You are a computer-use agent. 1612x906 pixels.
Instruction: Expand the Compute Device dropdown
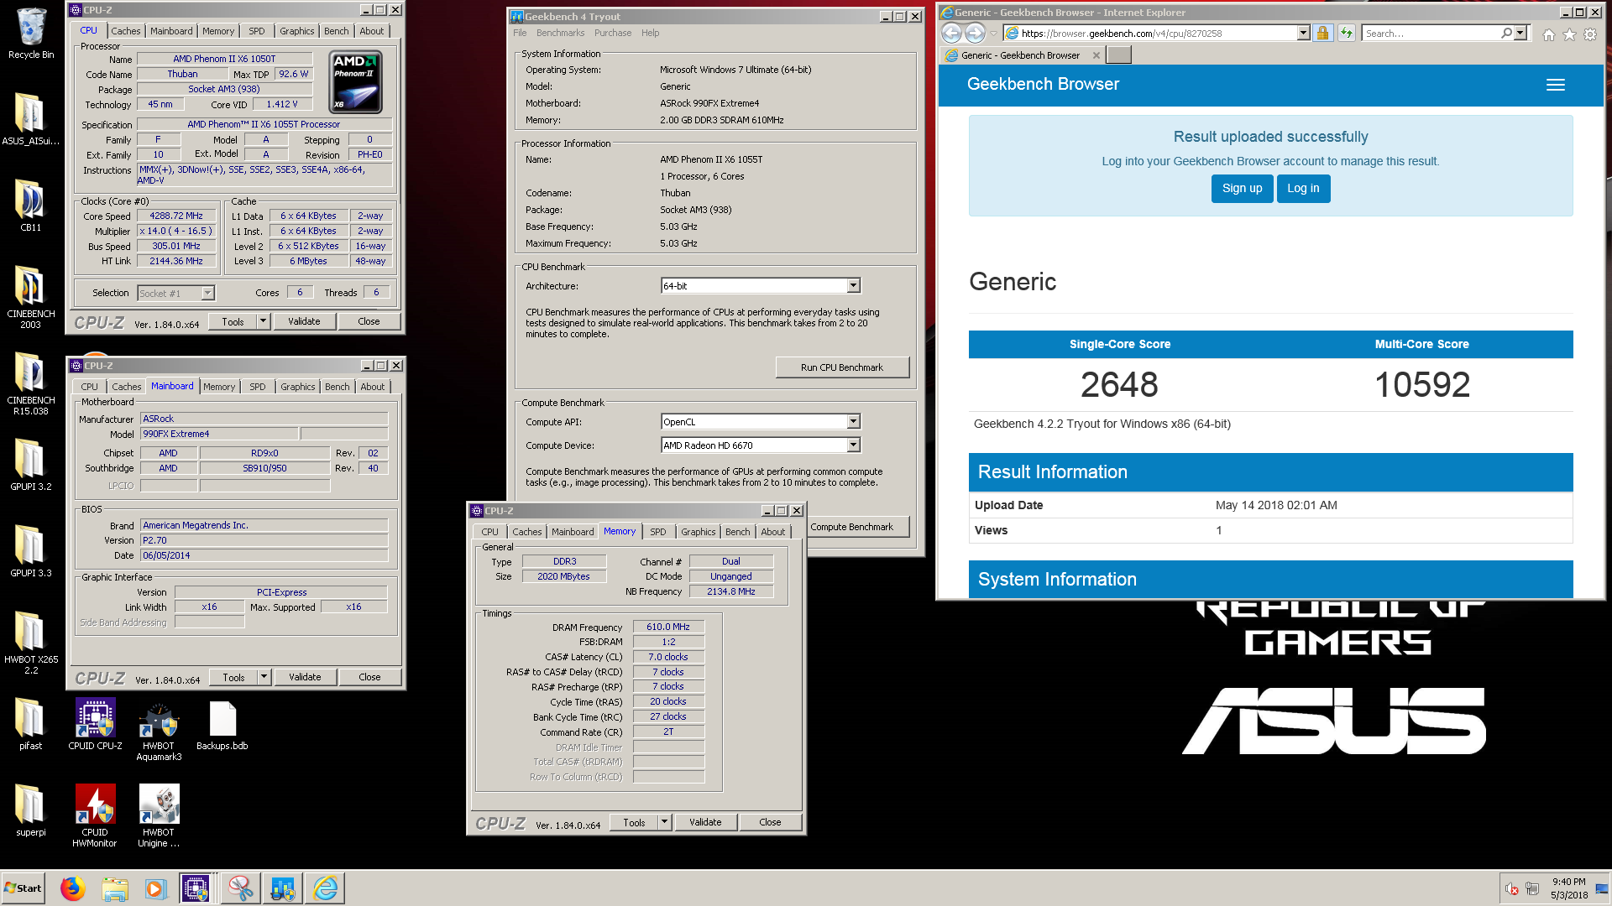[x=853, y=445]
